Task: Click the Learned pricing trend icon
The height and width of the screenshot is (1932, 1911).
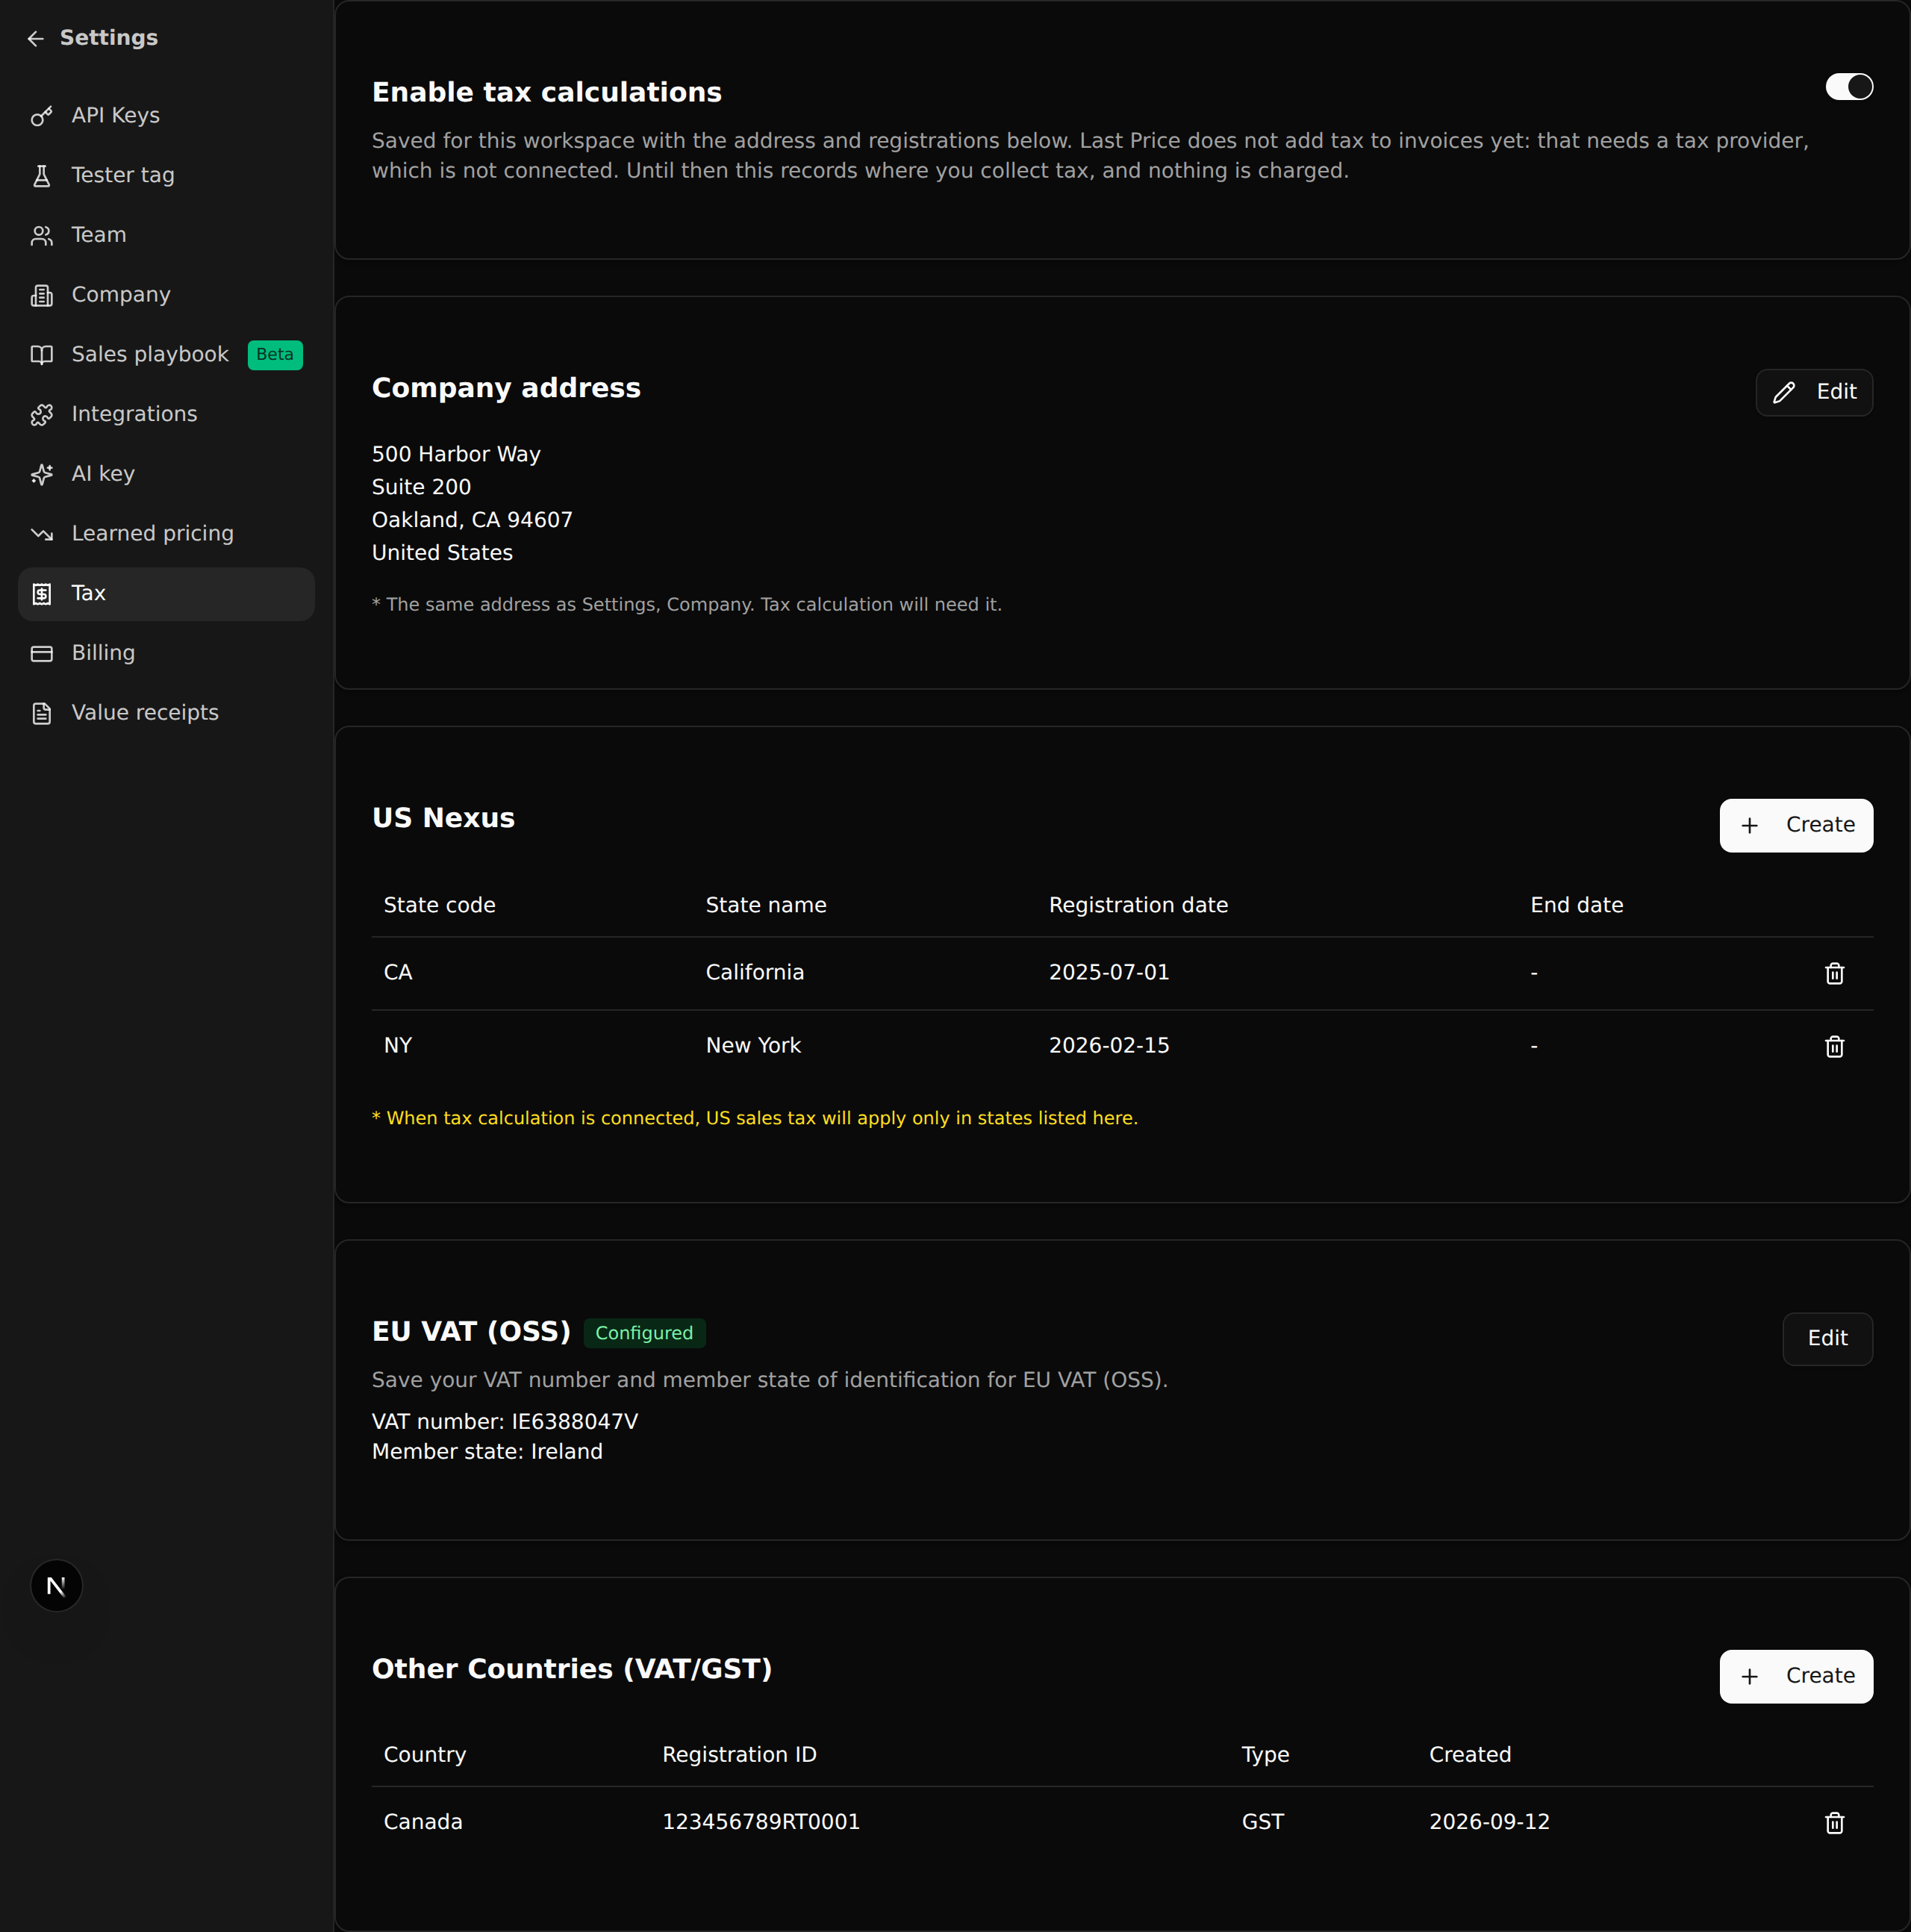Action: (x=41, y=534)
